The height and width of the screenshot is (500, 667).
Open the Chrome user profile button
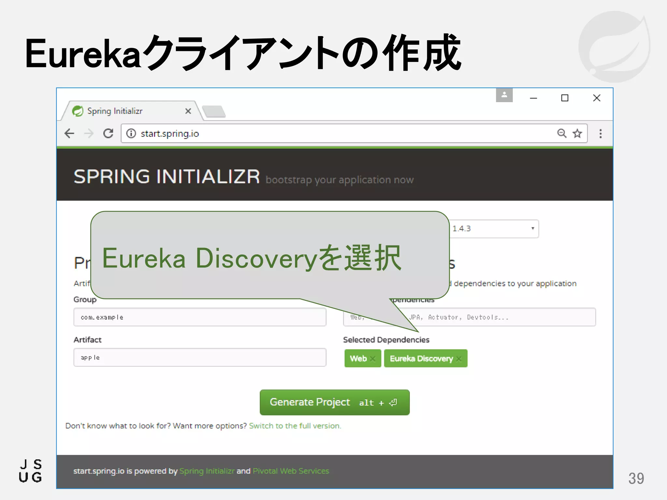point(504,95)
